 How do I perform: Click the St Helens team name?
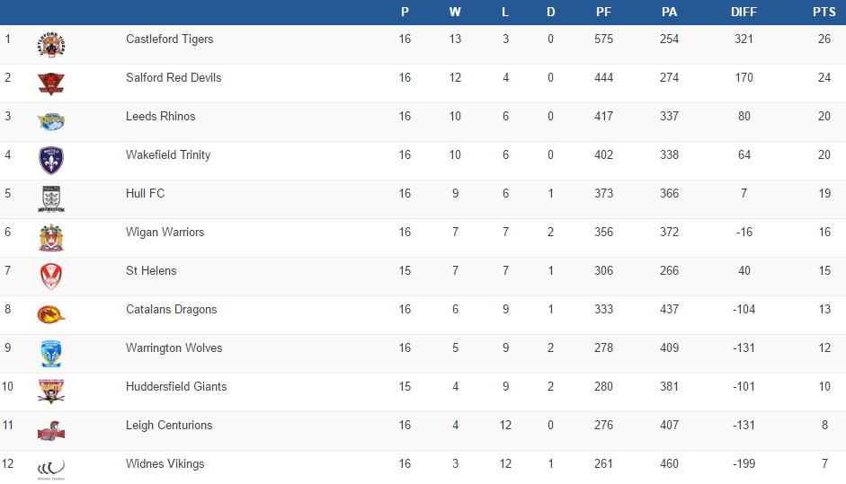pos(151,271)
